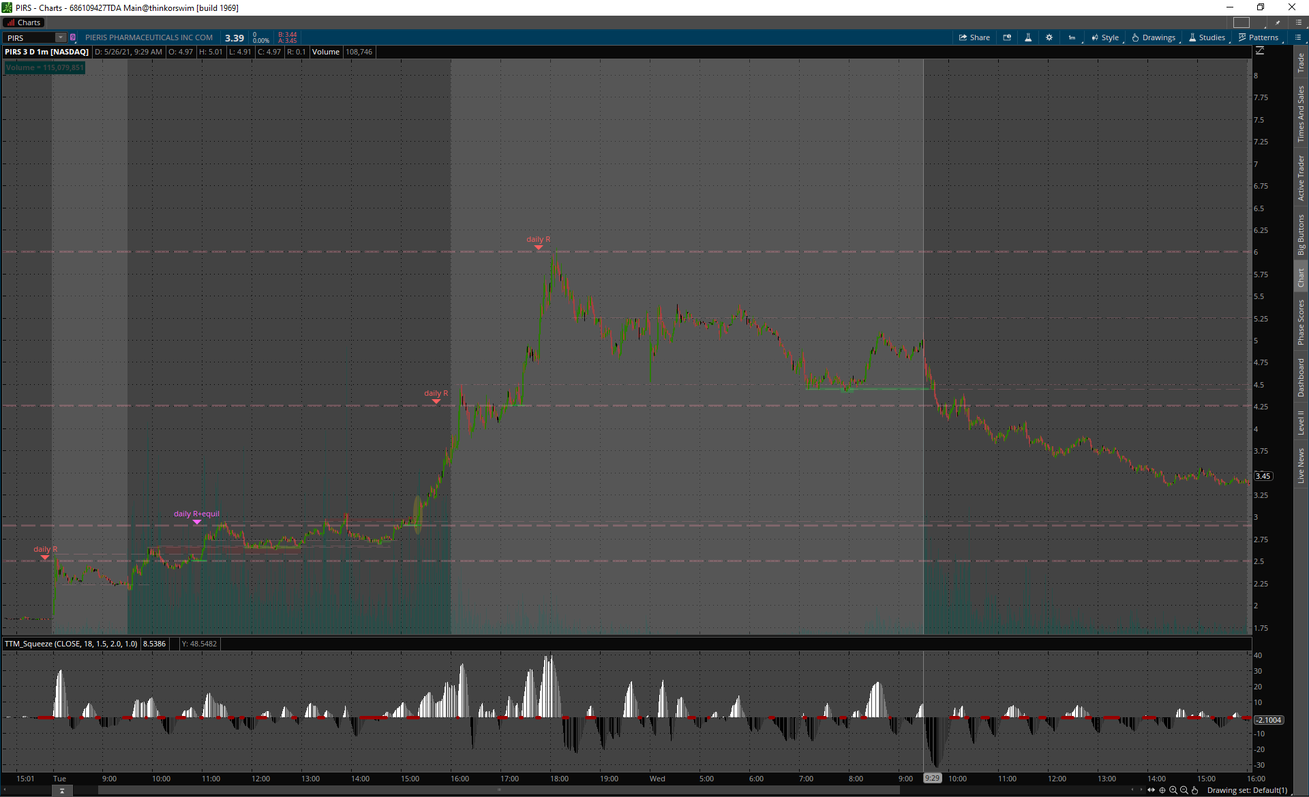Click the price axis scale icon
This screenshot has height=797, width=1309.
click(1259, 51)
